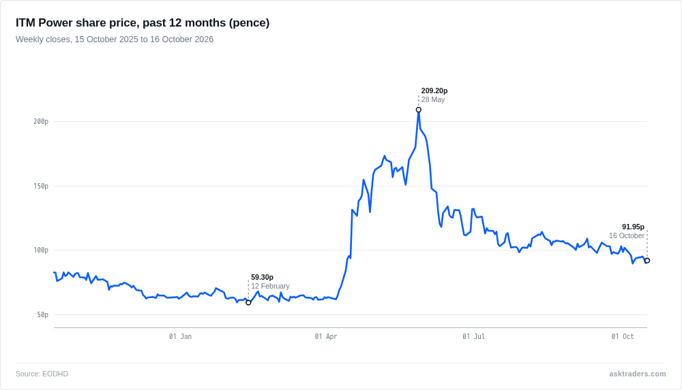Click the 12 February low data marker
Viewport: 682px width, 390px height.
click(x=248, y=303)
